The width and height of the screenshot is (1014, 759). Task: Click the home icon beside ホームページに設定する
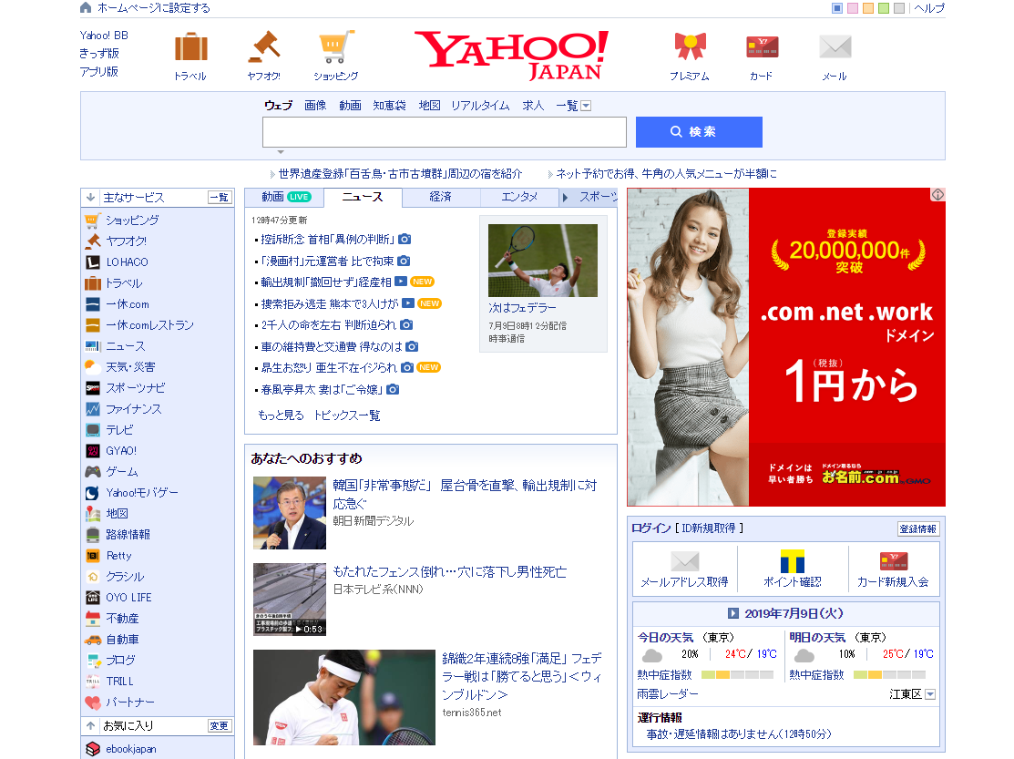(x=86, y=8)
